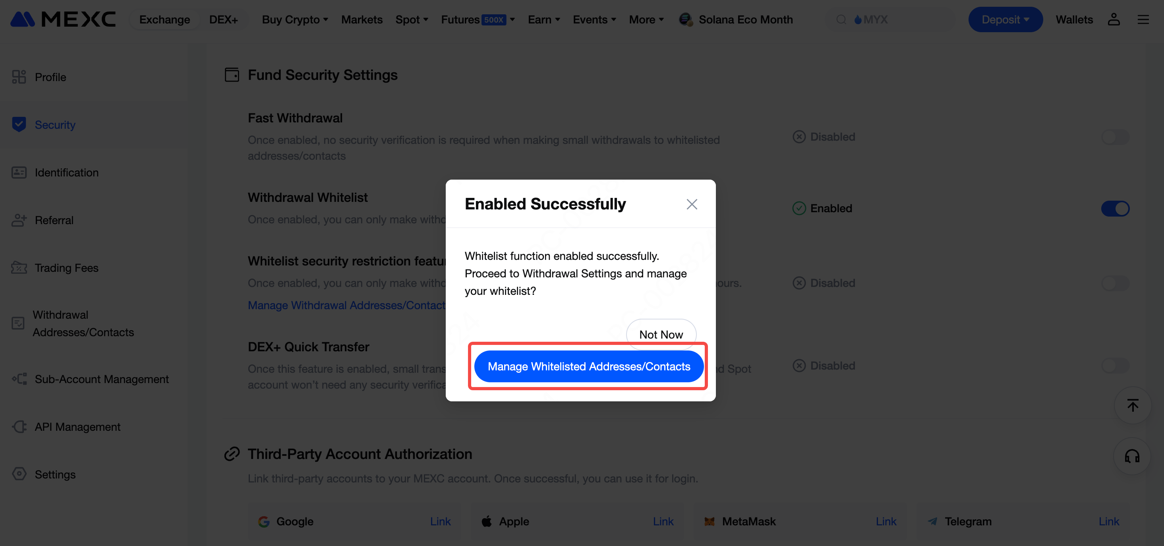Close the Enabled Successfully dialog
The width and height of the screenshot is (1164, 546).
pos(691,204)
